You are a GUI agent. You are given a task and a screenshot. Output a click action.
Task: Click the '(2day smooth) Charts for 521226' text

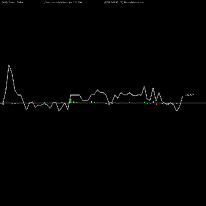click(63, 2)
